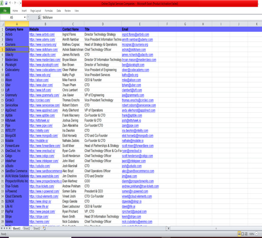Open the https://www.mongodb.com/ link
Image resolution: width=262 pixels, height=238 pixels.
tap(44, 136)
